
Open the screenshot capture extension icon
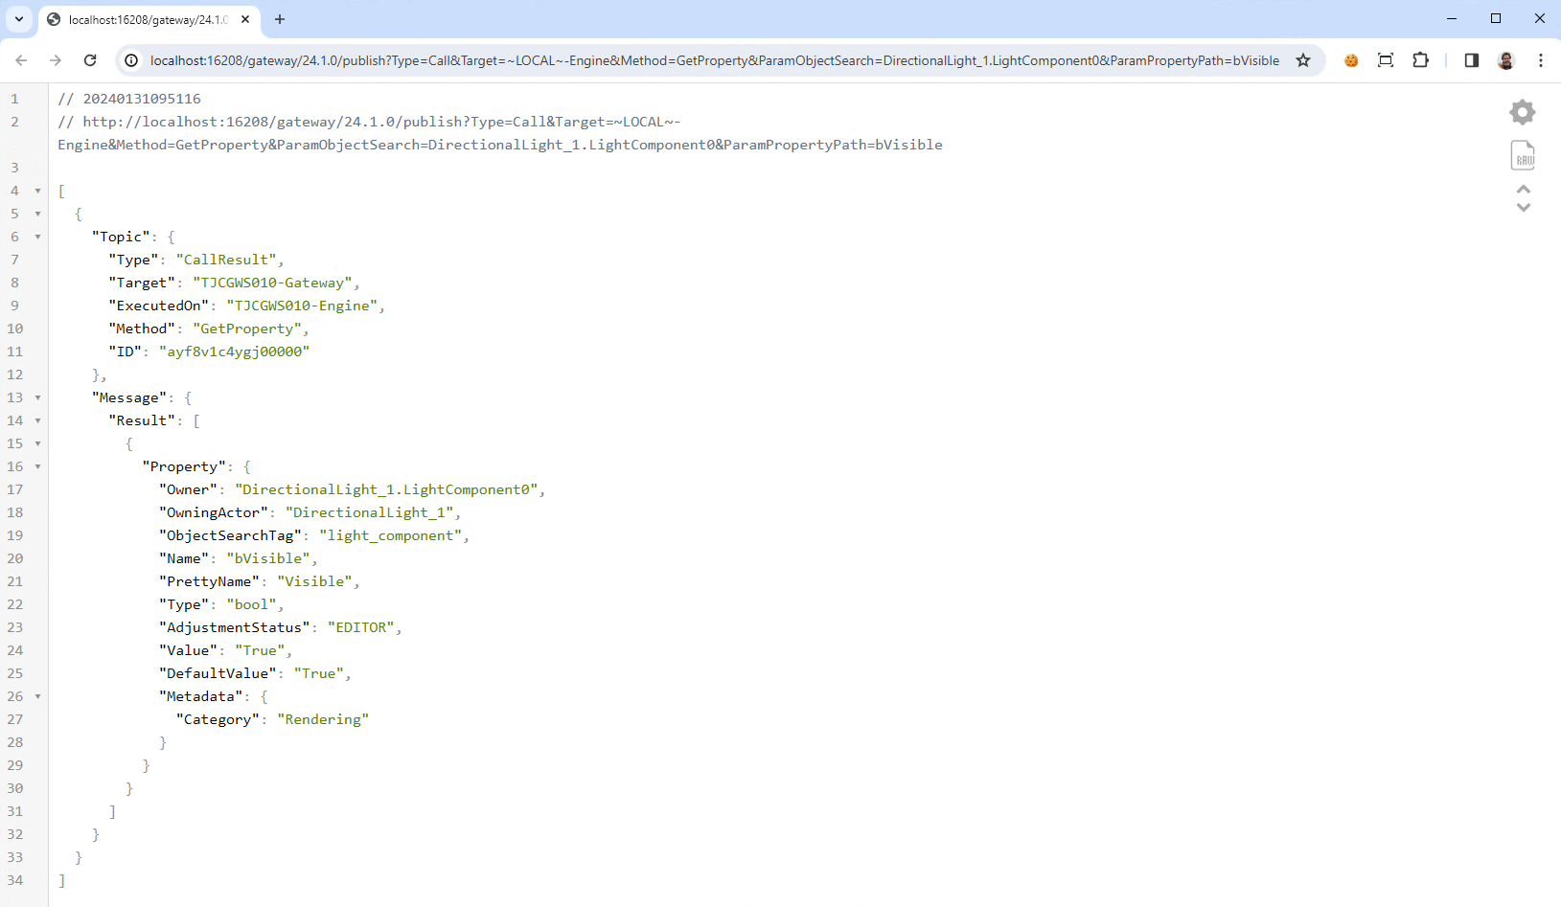[1385, 59]
